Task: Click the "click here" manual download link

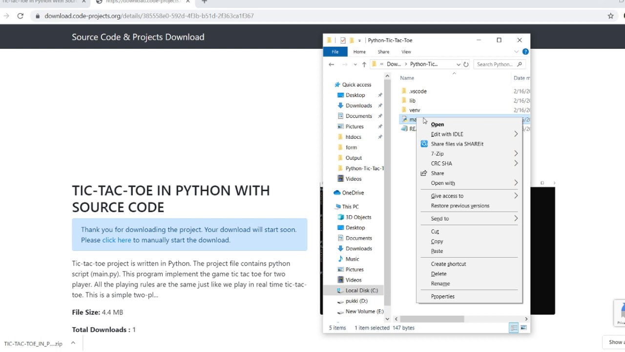Action: tap(117, 240)
